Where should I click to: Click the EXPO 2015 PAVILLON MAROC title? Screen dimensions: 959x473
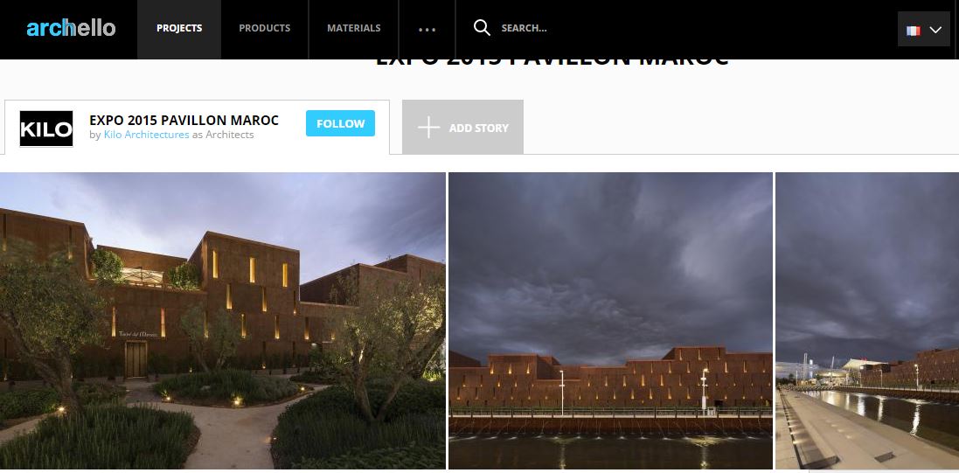(x=184, y=120)
